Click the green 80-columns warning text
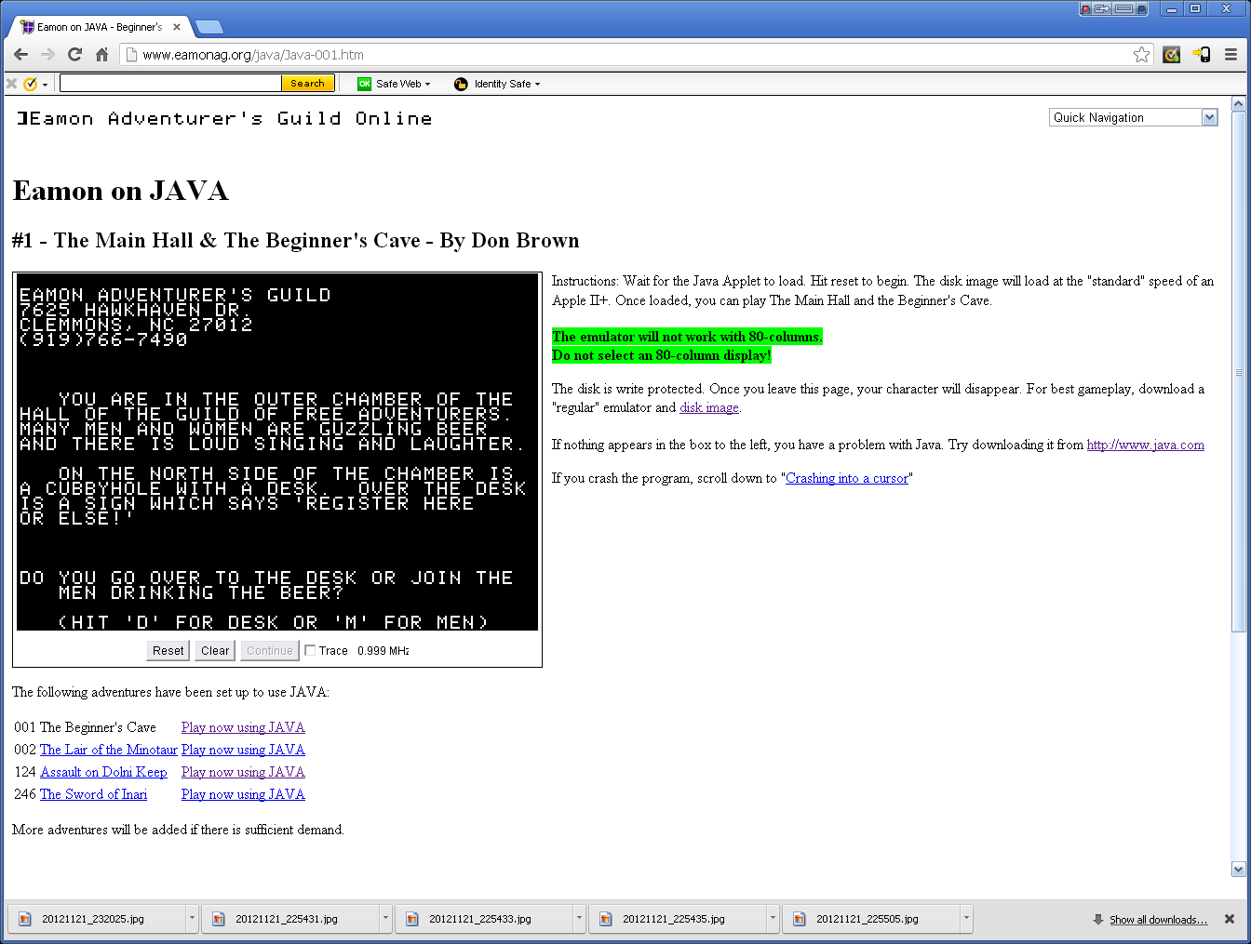The image size is (1251, 944). [x=687, y=346]
